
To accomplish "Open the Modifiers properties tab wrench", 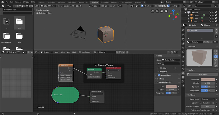I will coord(183,65).
